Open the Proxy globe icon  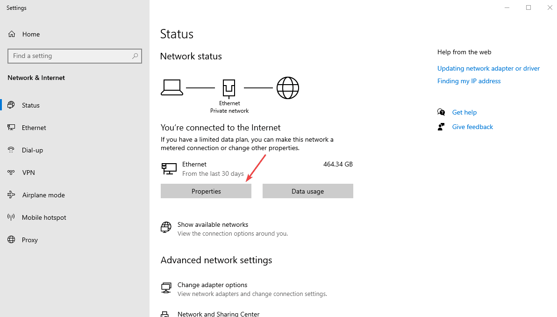coord(12,240)
